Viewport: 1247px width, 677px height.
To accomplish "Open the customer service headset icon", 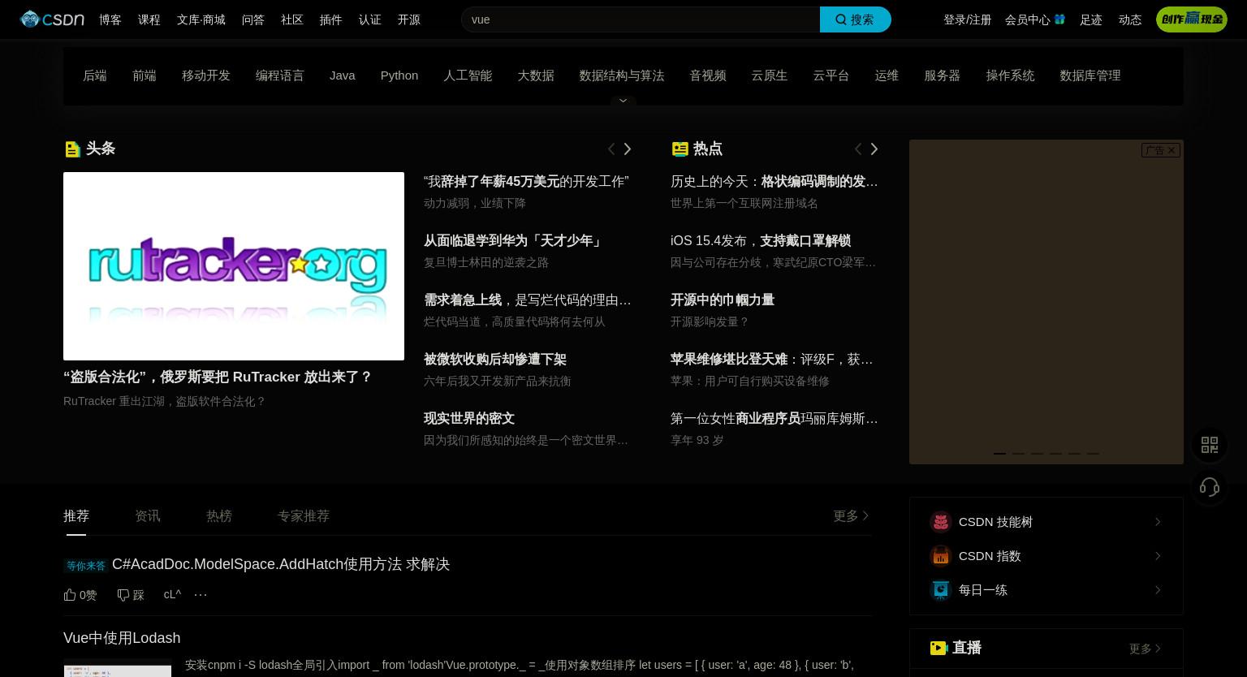I will coord(1210,487).
